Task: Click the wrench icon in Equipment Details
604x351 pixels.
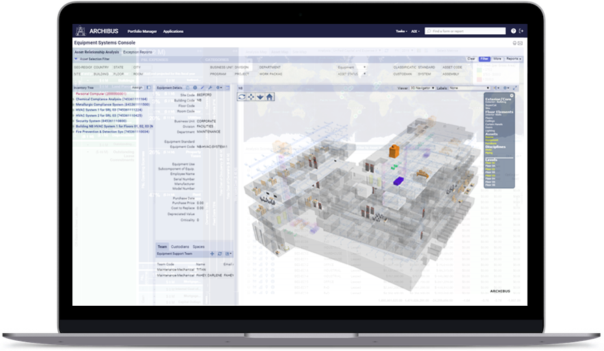Action: pyautogui.click(x=210, y=88)
